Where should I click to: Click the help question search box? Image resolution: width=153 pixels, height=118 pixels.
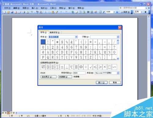click(x=132, y=8)
